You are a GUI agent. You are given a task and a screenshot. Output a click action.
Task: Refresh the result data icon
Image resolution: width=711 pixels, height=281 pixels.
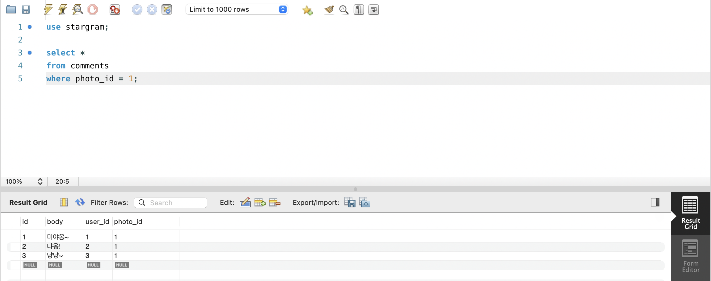[x=80, y=202]
